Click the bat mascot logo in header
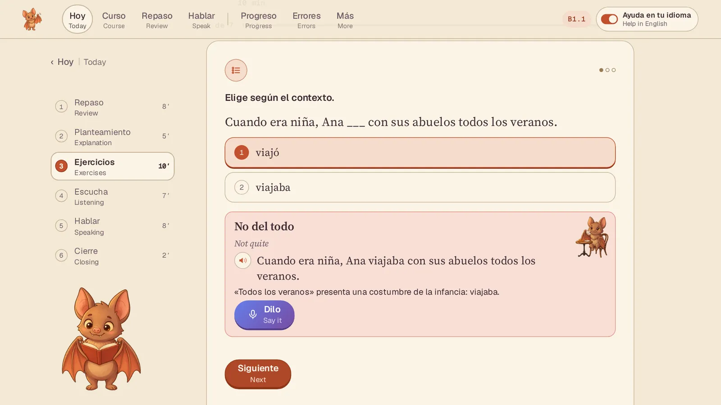Viewport: 721px width, 405px height. [x=32, y=19]
